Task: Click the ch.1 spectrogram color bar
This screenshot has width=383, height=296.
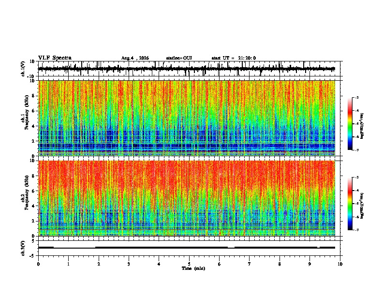Action: pos(350,124)
